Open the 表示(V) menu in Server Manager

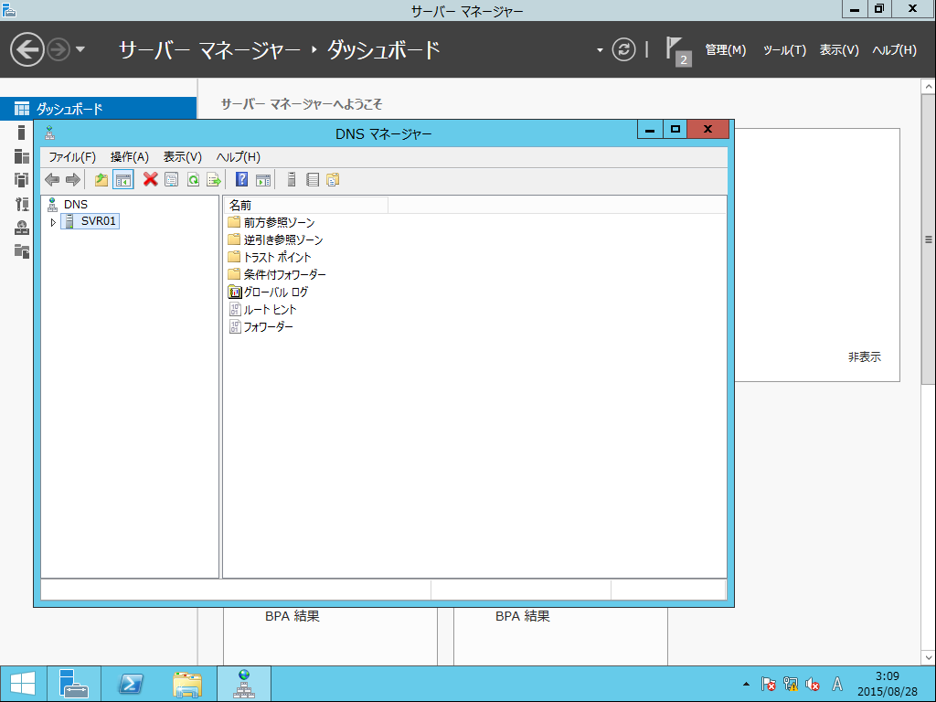[839, 50]
